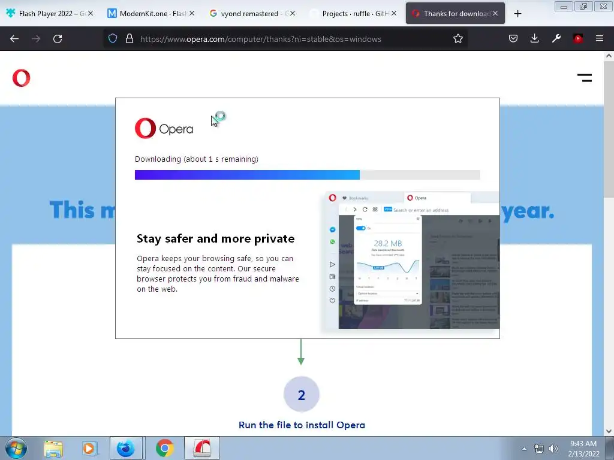
Task: Close the Thanks for download tab
Action: (x=495, y=14)
